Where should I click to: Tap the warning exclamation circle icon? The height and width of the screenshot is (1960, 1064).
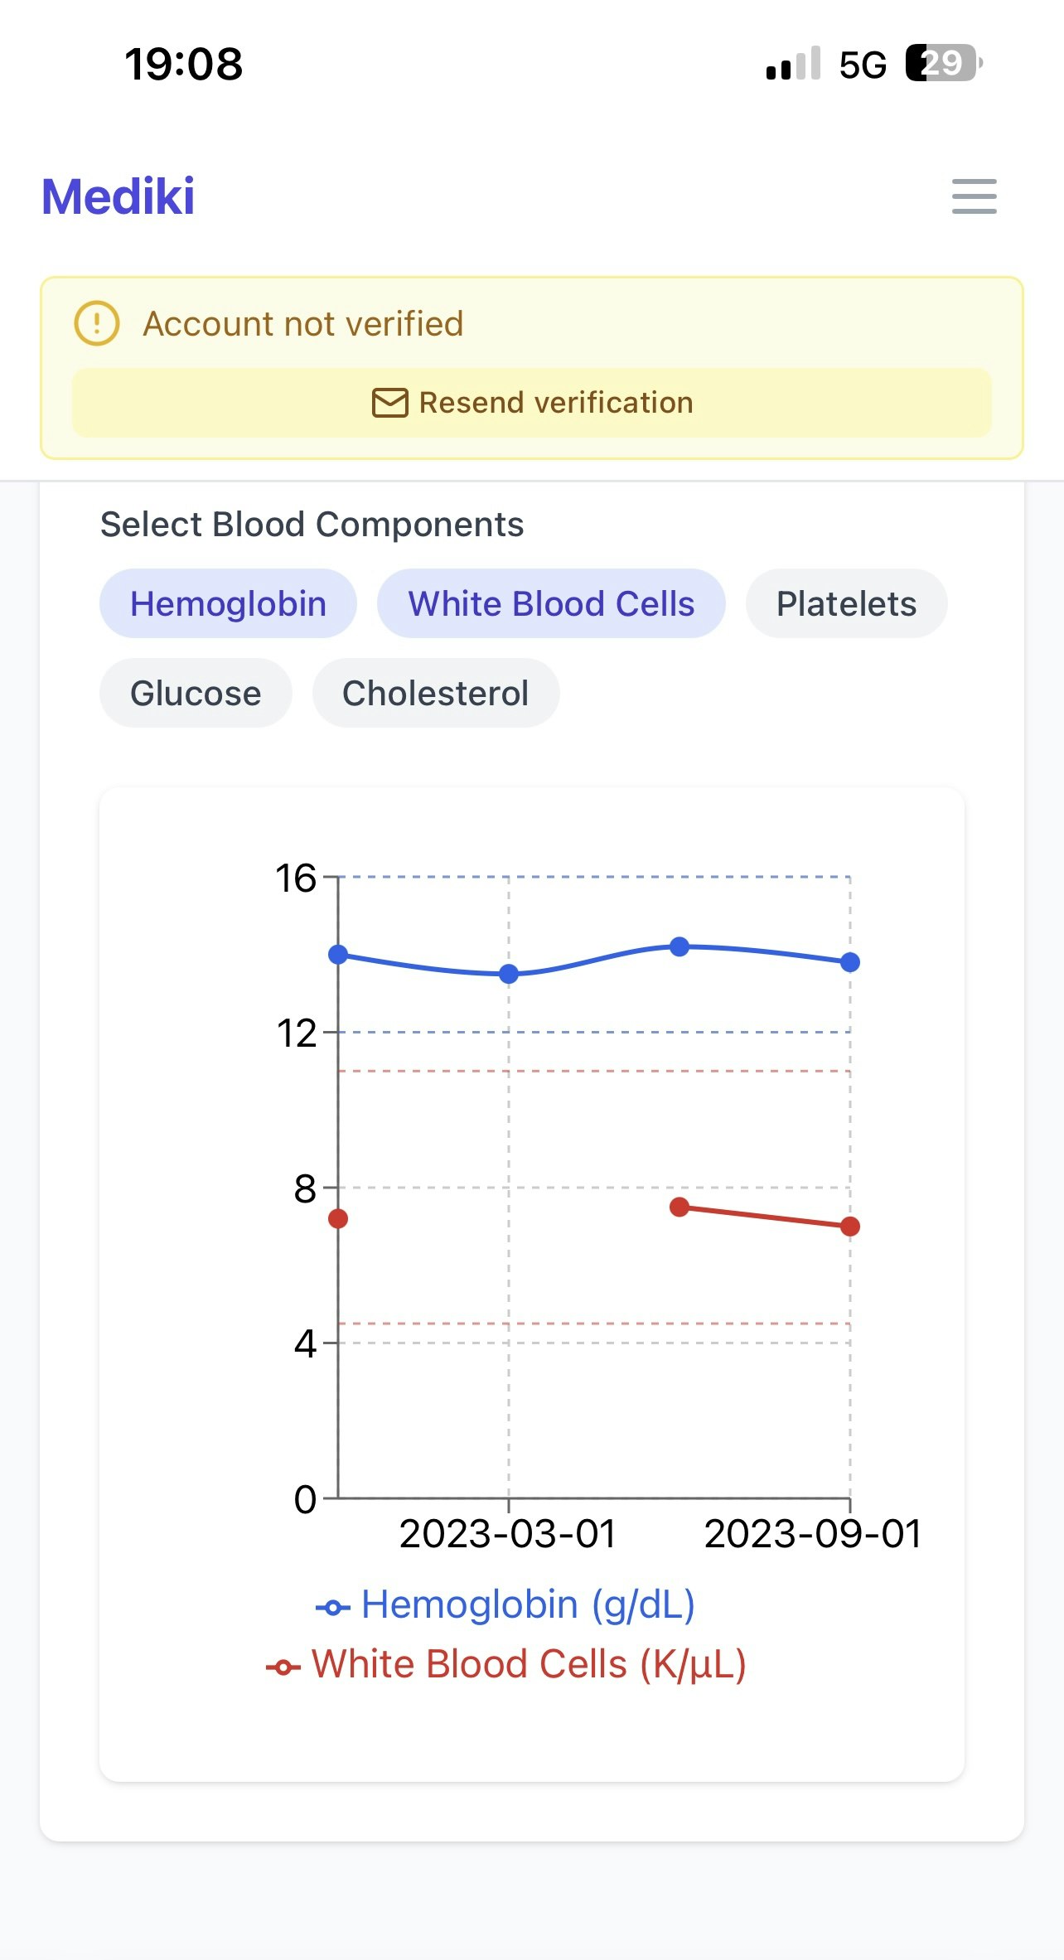click(97, 323)
